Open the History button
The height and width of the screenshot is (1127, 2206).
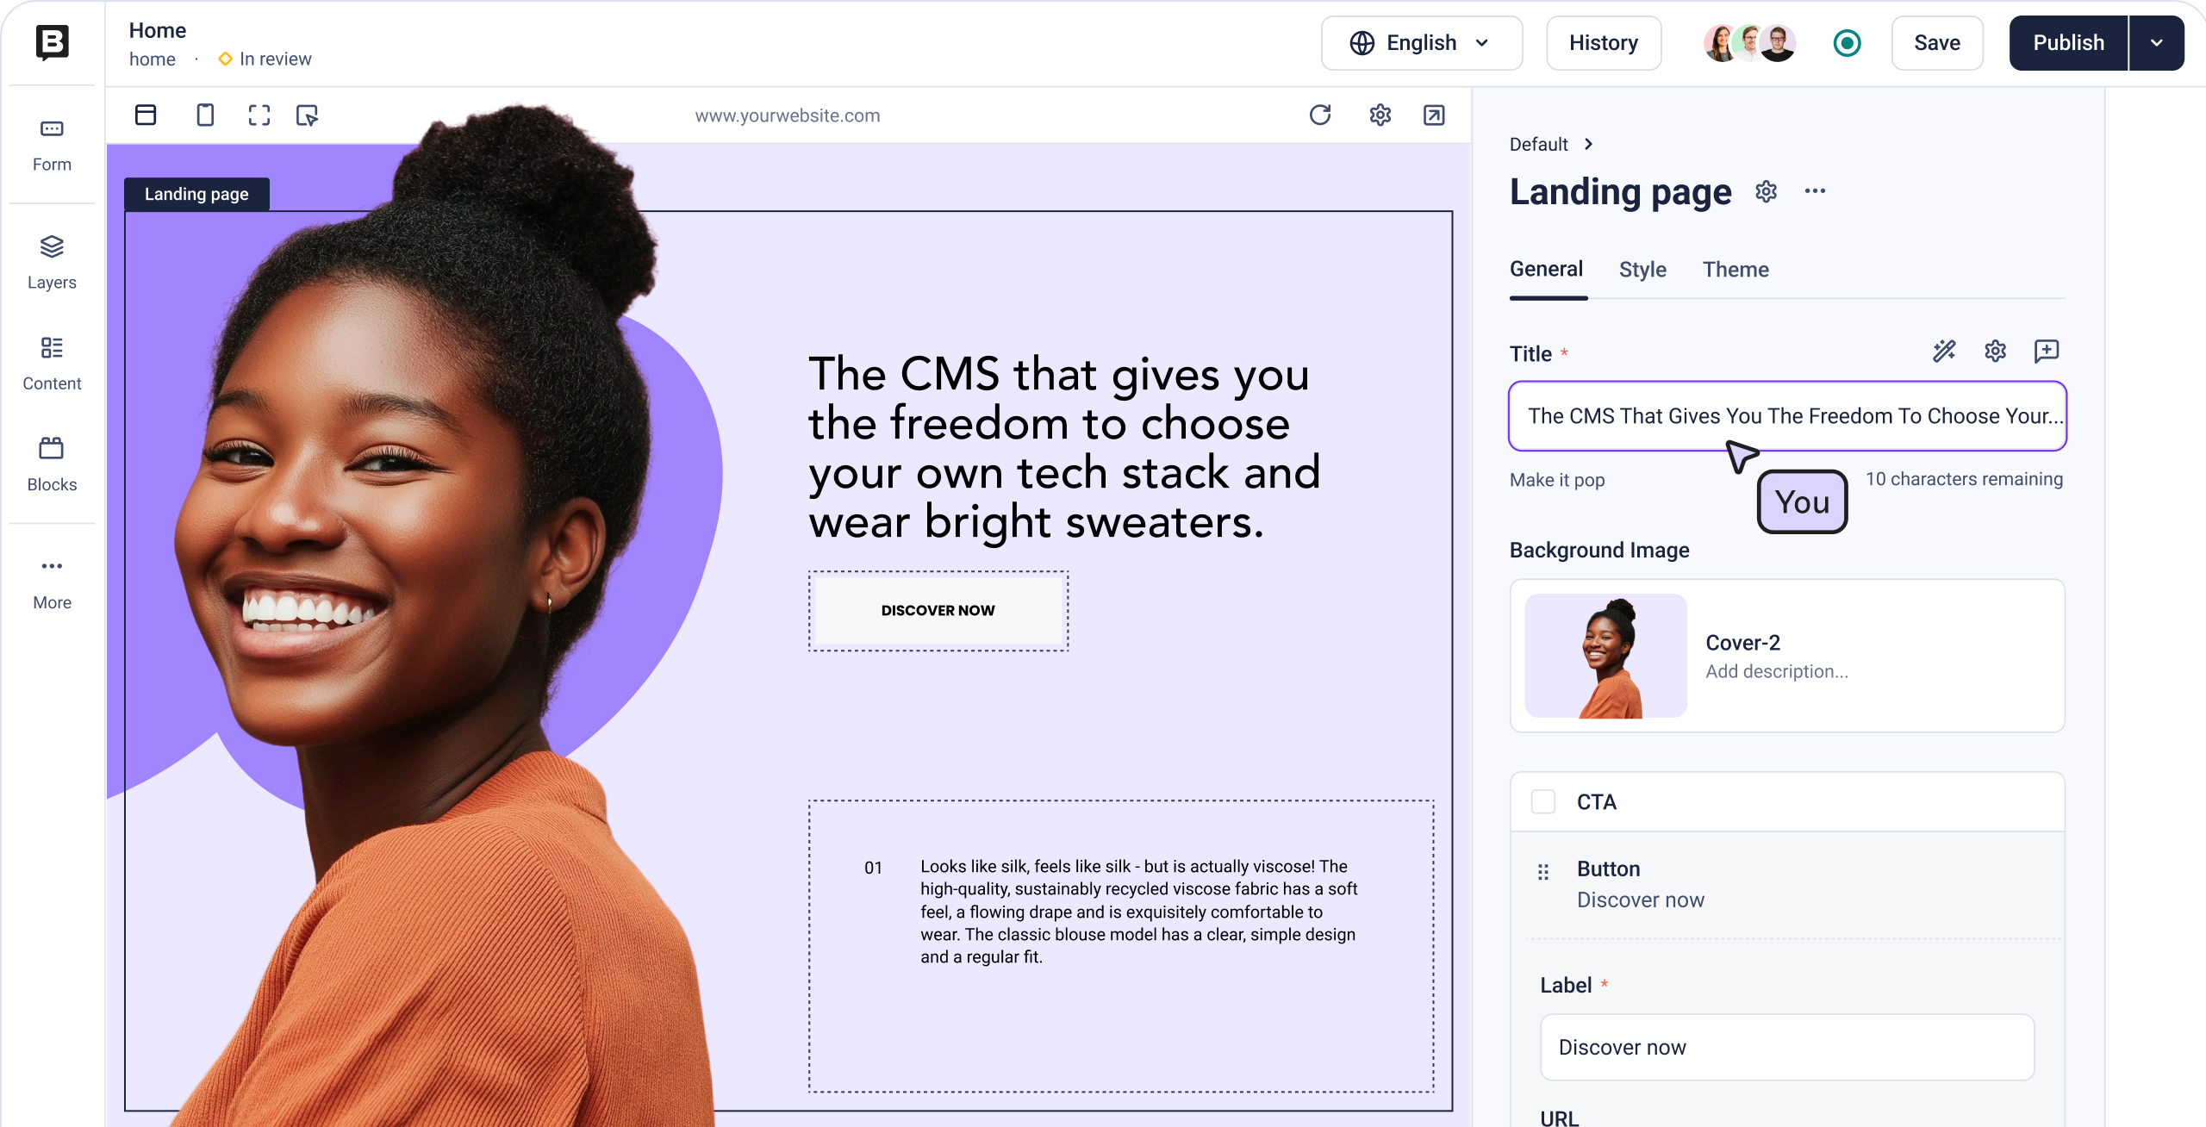coord(1604,43)
